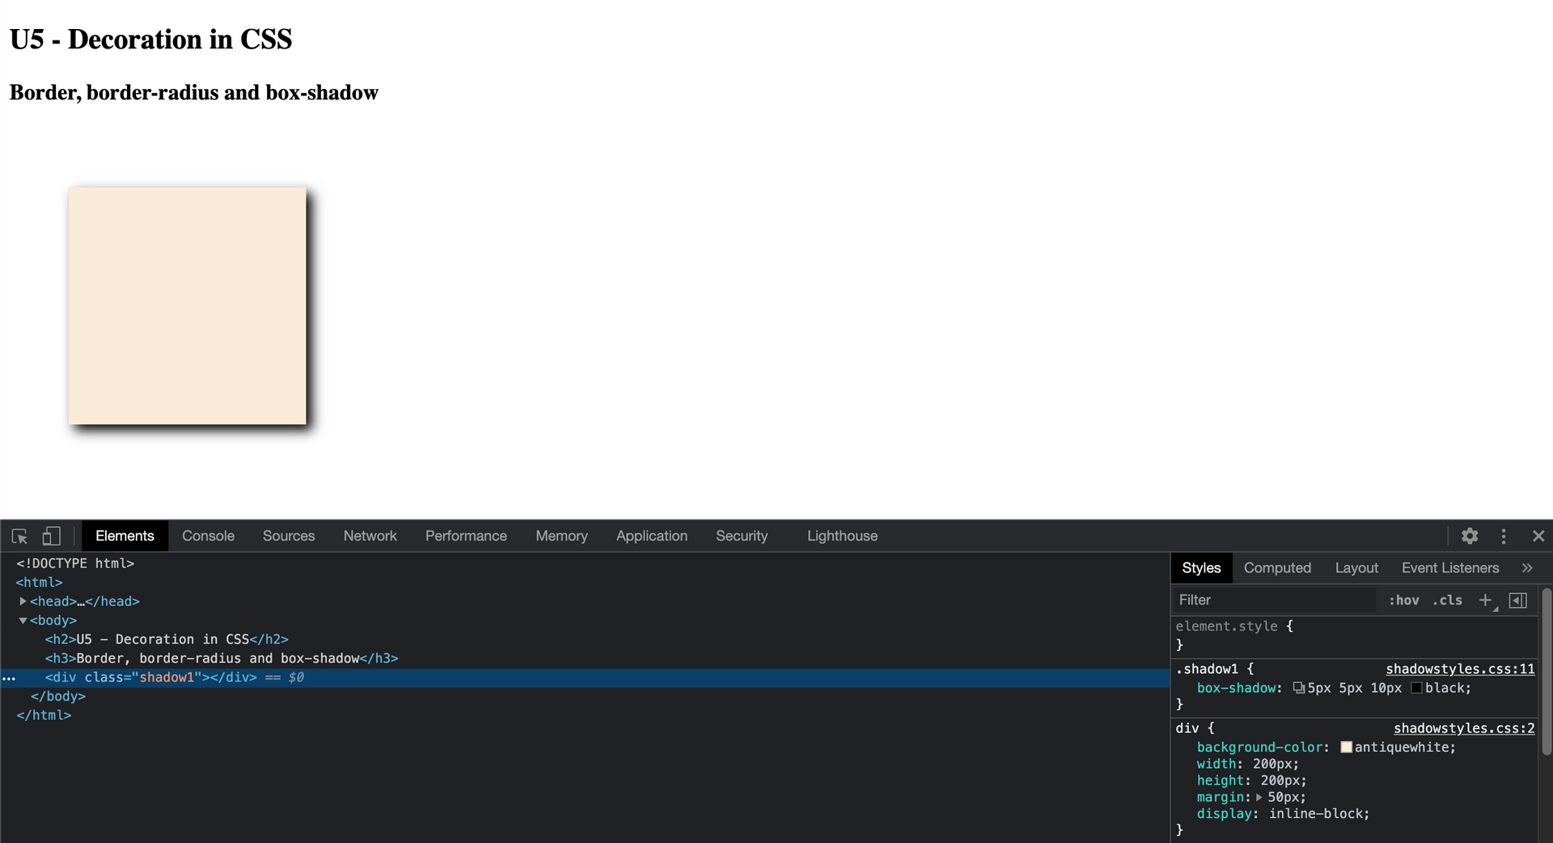Select the Event Listeners pane tab

1450,568
